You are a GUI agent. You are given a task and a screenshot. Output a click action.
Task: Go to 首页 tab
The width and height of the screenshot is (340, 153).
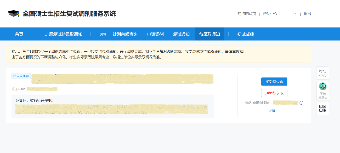(19, 34)
